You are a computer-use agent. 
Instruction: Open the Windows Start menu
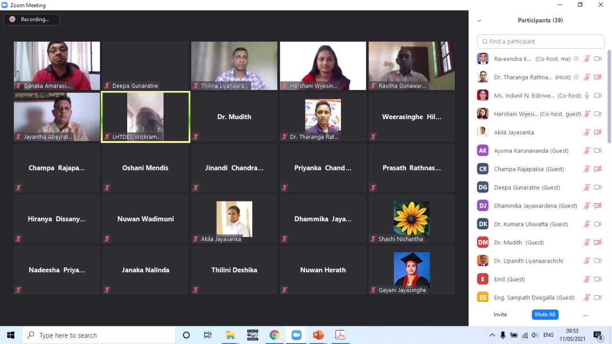coord(11,335)
